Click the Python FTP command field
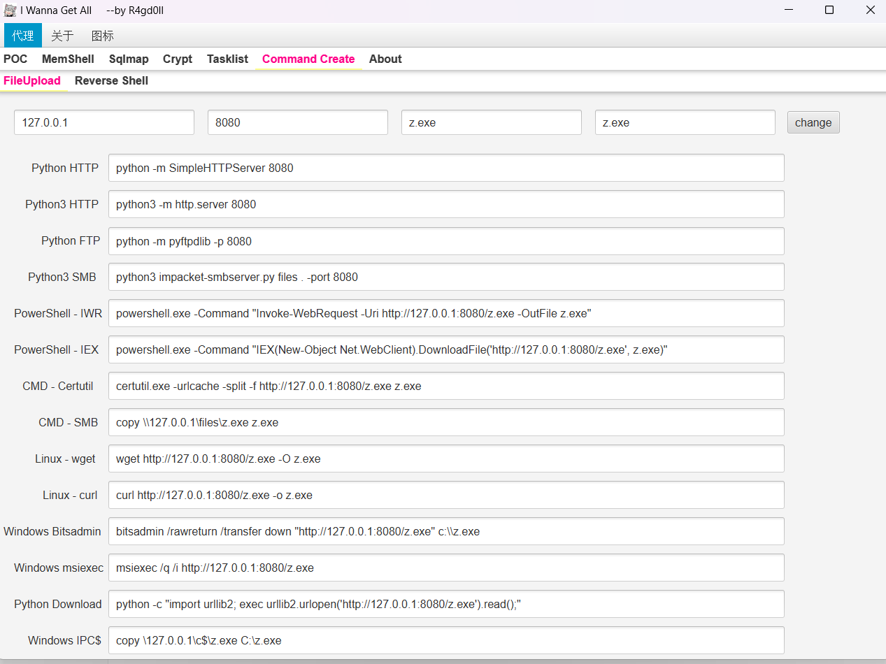886x664 pixels. pos(446,240)
